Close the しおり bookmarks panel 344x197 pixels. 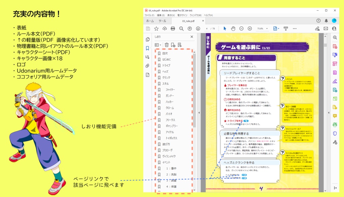(192, 37)
